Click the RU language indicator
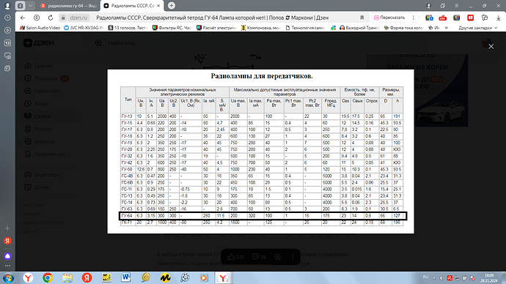This screenshot has height=284, width=506. click(425, 277)
